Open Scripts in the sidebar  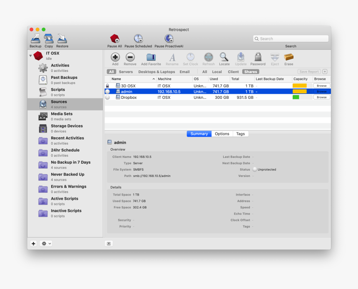tap(65, 92)
